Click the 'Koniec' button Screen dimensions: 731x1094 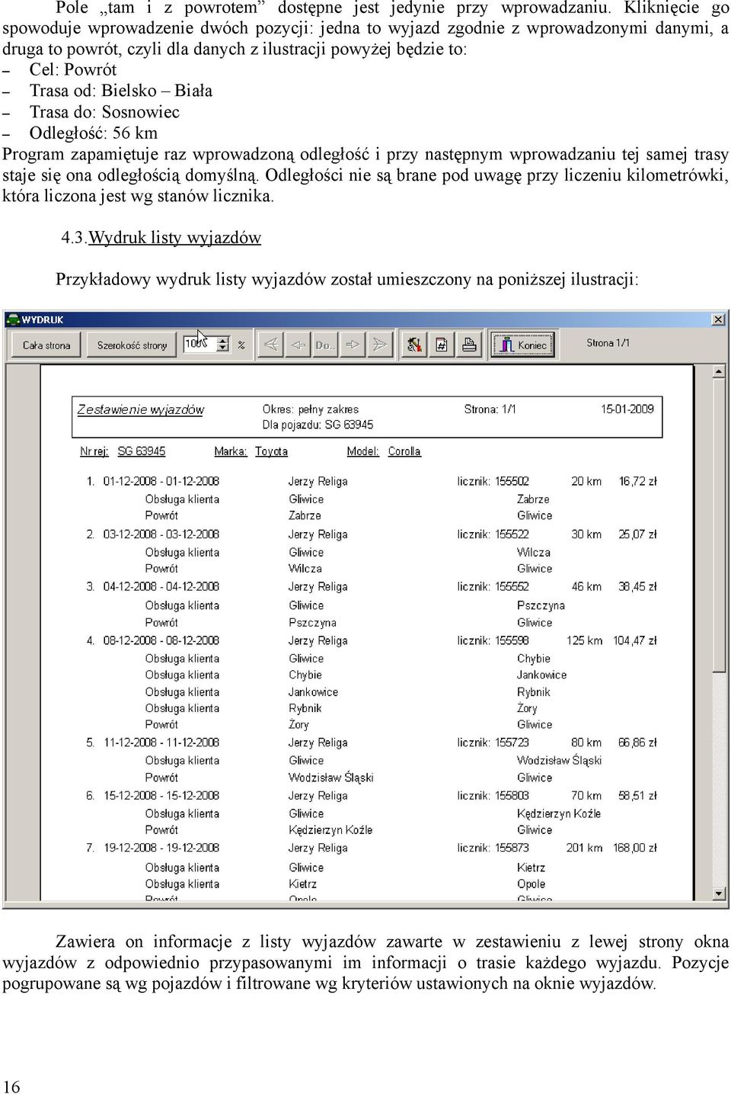click(x=522, y=345)
